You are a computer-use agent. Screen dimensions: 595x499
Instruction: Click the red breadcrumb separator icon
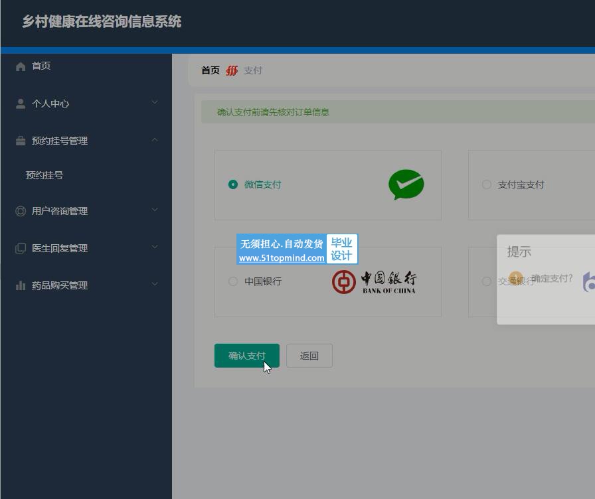pyautogui.click(x=232, y=70)
